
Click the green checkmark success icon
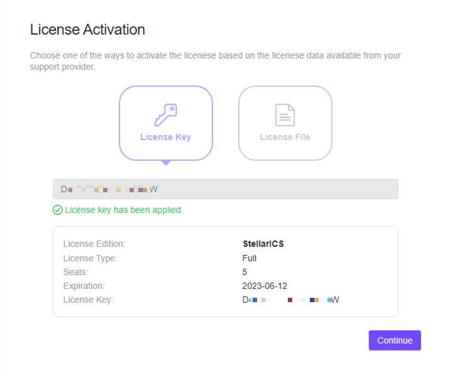click(58, 210)
